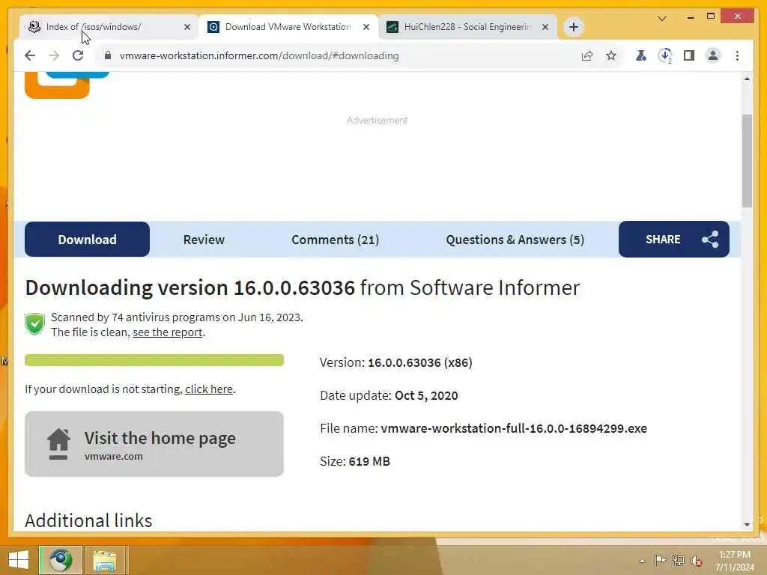767x575 pixels.
Task: Open the share page icon in address bar
Action: 587,55
